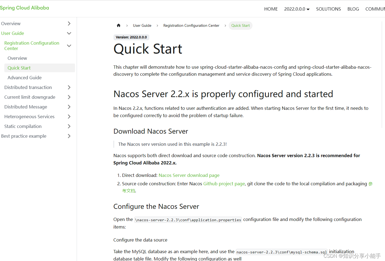Open the 2022.0.0.0 version dropdown
This screenshot has width=385, height=261.
point(297,9)
